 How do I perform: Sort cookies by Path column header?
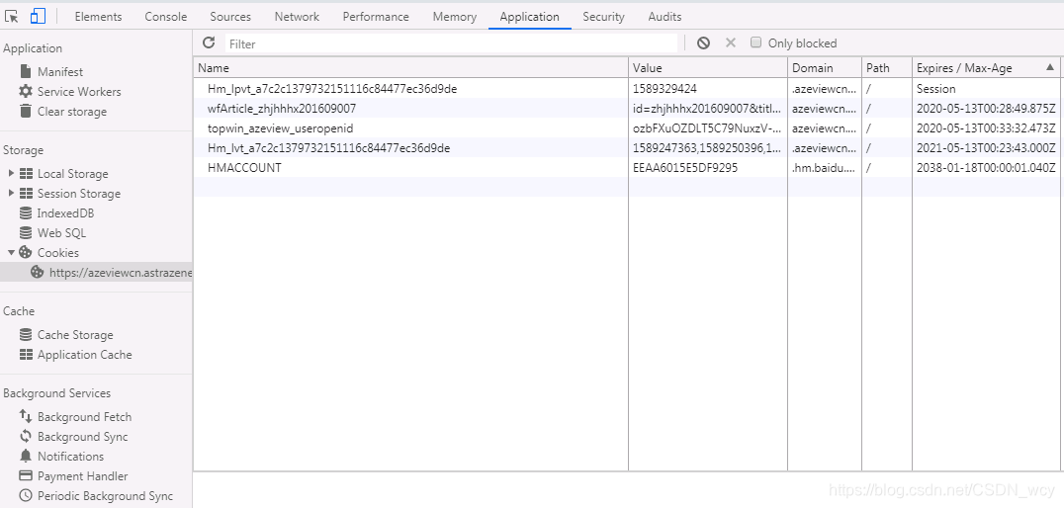tap(887, 68)
